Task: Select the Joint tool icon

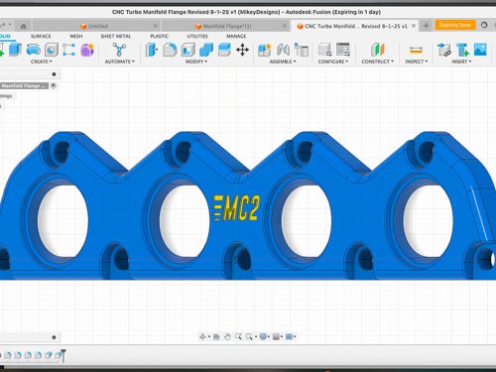Action: tap(283, 50)
